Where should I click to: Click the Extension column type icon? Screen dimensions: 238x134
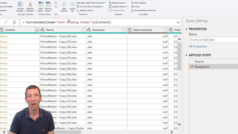pyautogui.click(x=89, y=30)
